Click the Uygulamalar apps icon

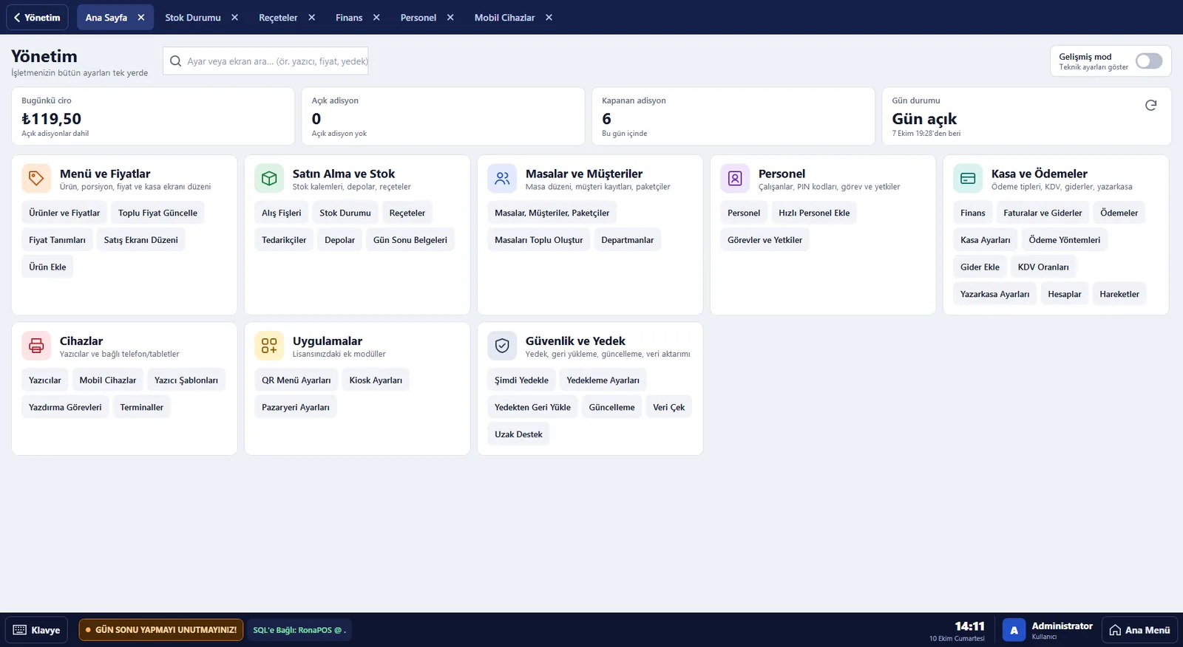click(x=269, y=346)
